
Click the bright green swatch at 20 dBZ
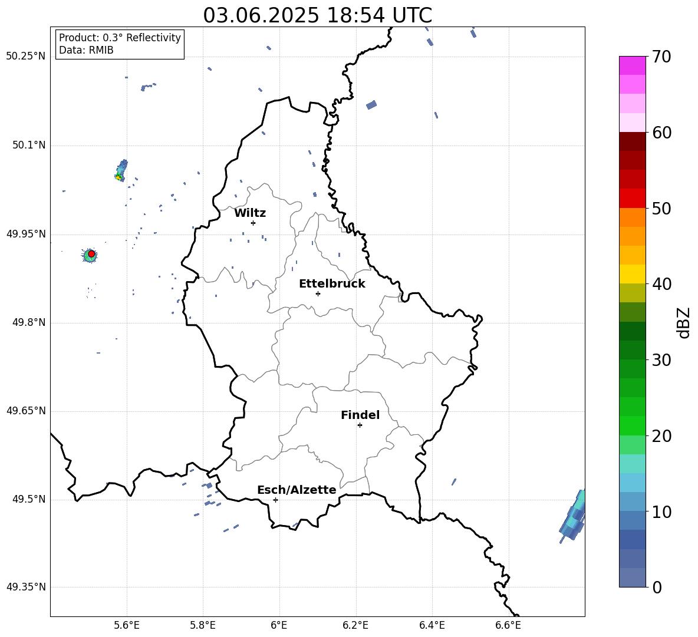coord(632,425)
